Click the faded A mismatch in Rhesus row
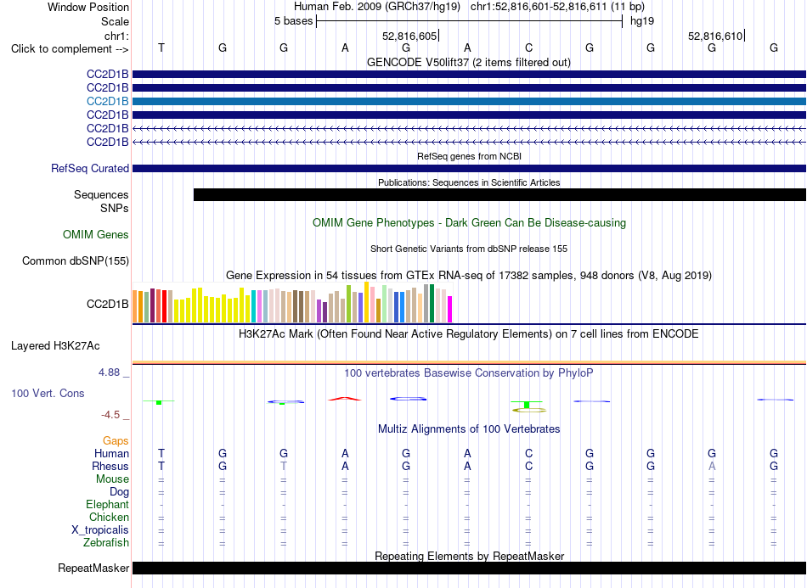The width and height of the screenshot is (807, 588). tap(712, 466)
